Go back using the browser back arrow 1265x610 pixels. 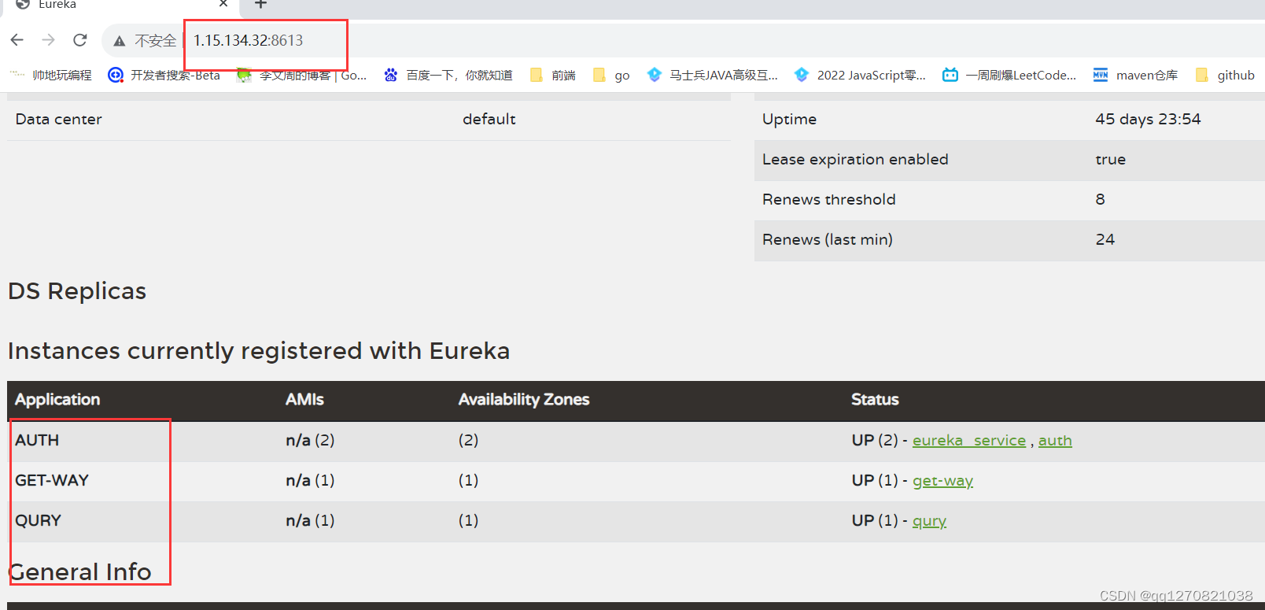pos(17,40)
